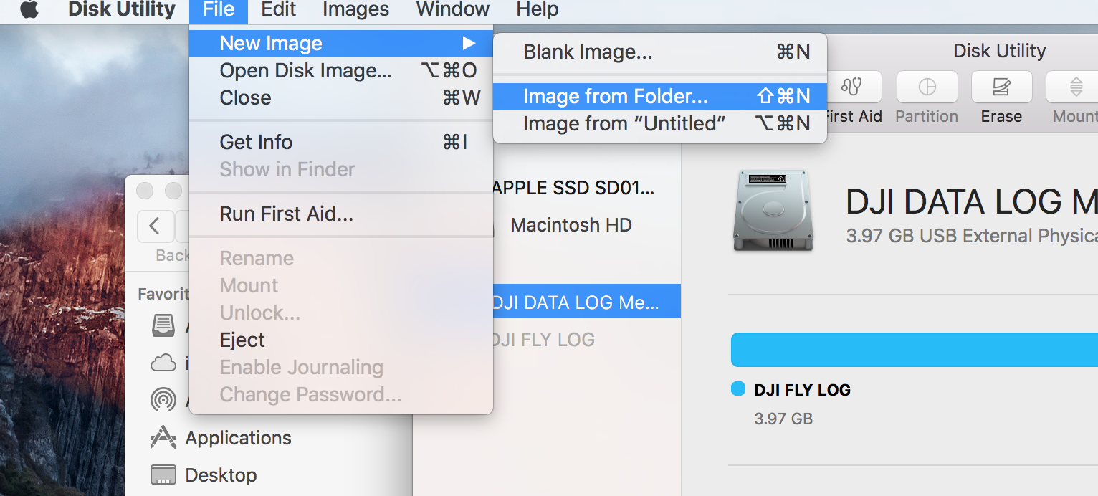Select Macintosh HD volume in sidebar
This screenshot has width=1098, height=496.
coord(571,225)
